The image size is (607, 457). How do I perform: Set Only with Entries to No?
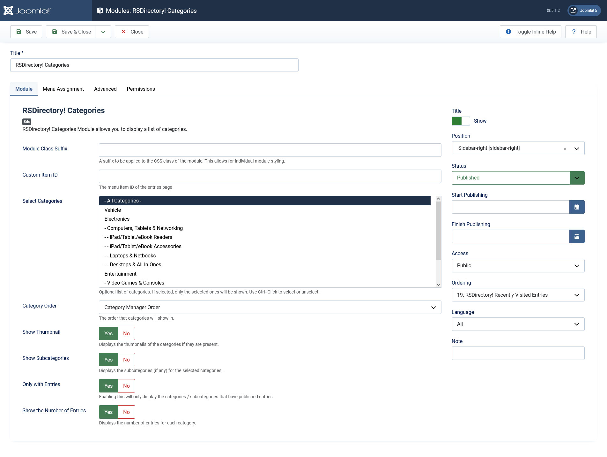127,386
